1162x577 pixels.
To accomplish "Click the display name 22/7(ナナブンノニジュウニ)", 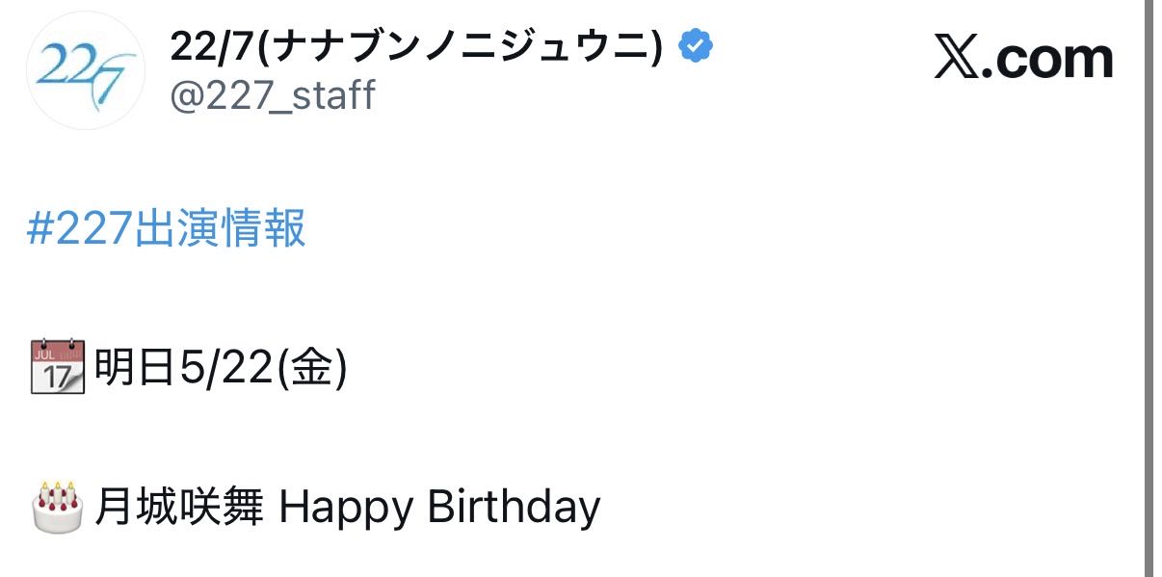I will pyautogui.click(x=417, y=45).
